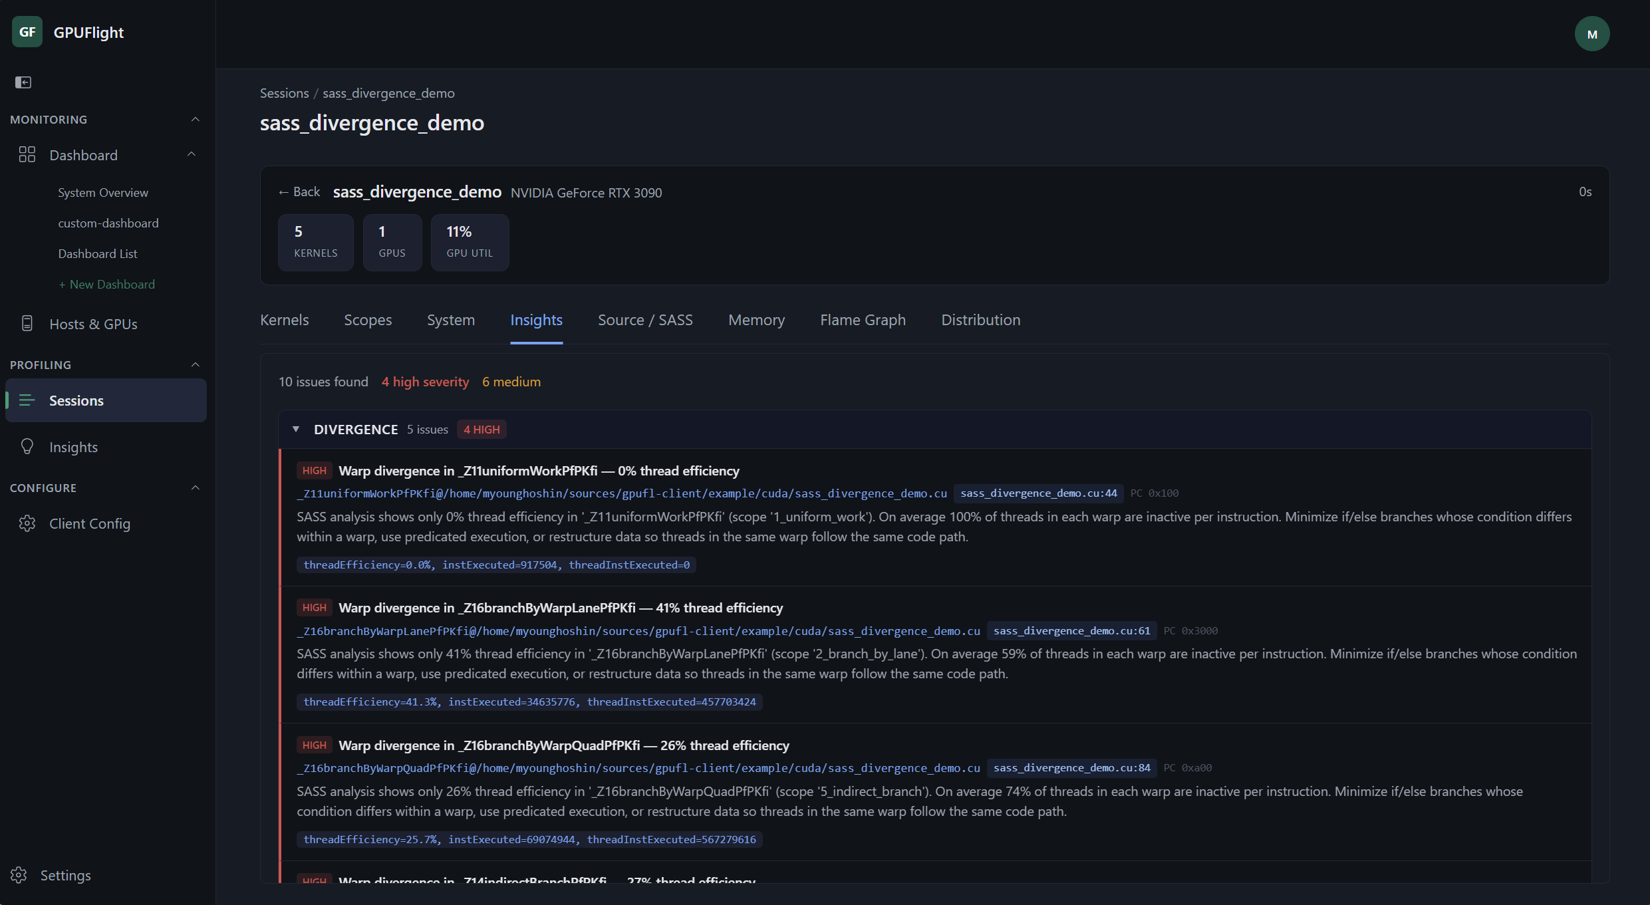The height and width of the screenshot is (905, 1650).
Task: Click the _Z16branchByWarpQuadPfPKfi kernel path link
Action: [x=638, y=768]
